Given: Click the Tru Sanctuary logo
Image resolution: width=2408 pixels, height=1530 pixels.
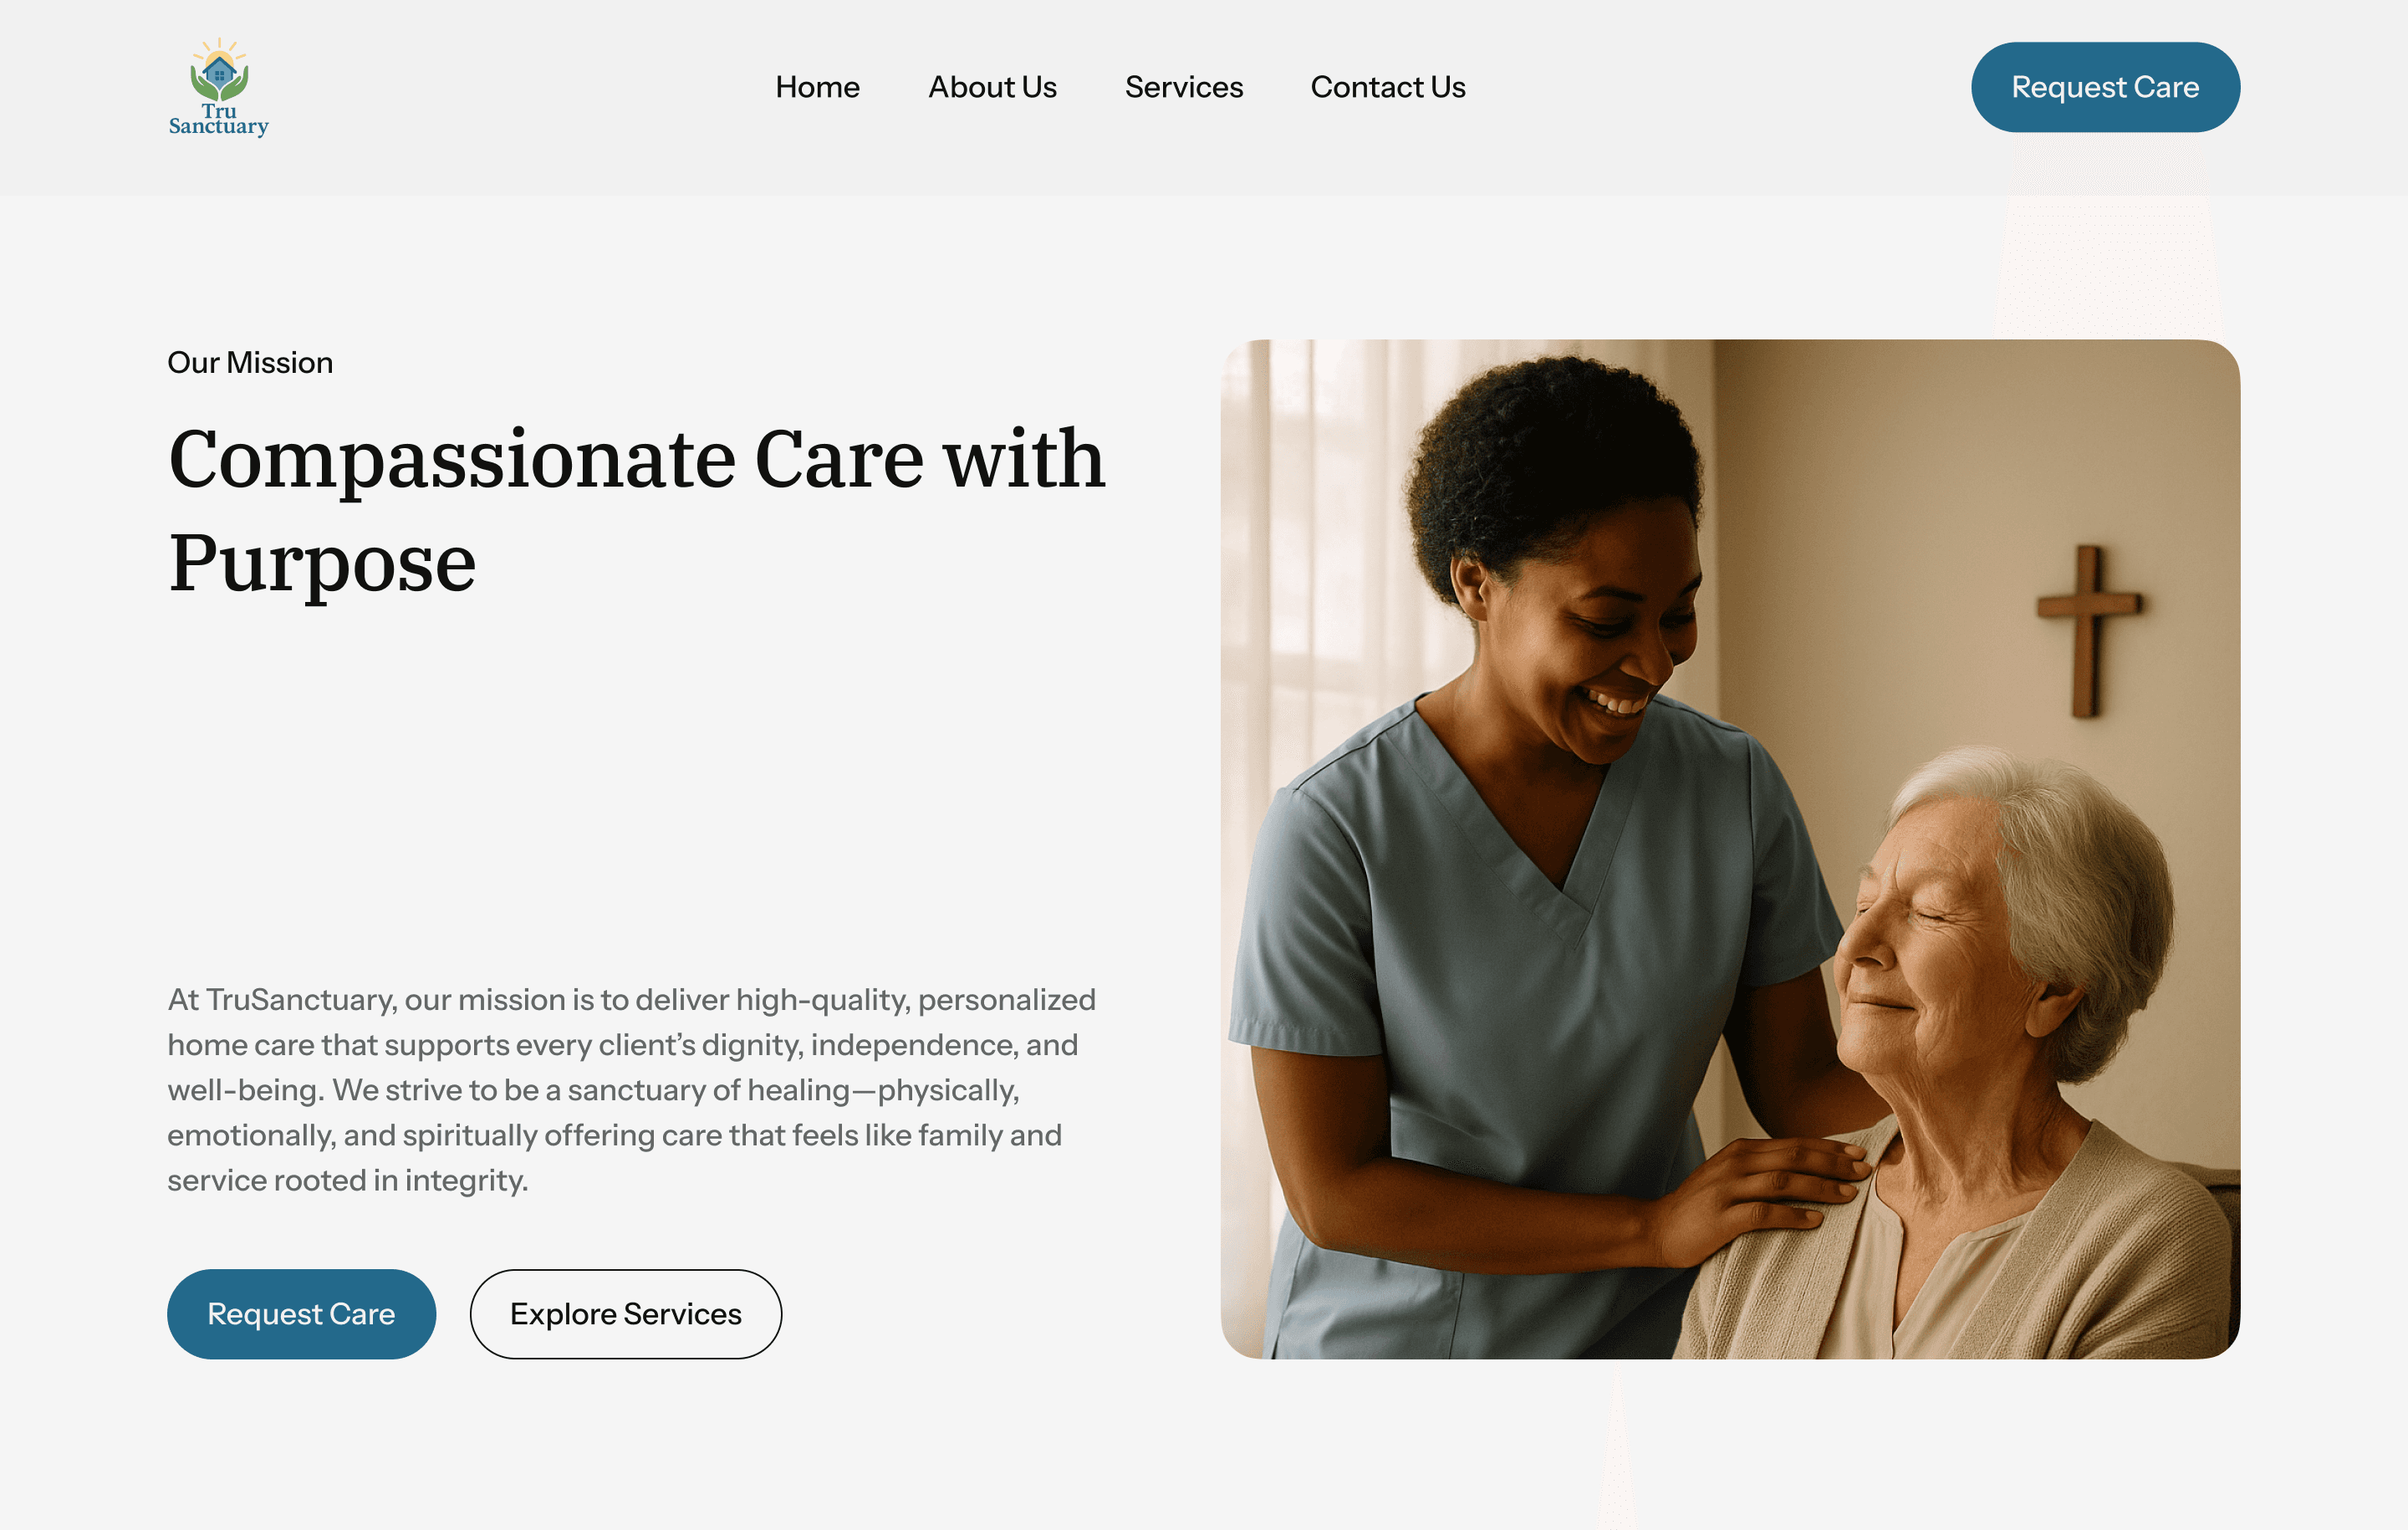Looking at the screenshot, I should [219, 87].
